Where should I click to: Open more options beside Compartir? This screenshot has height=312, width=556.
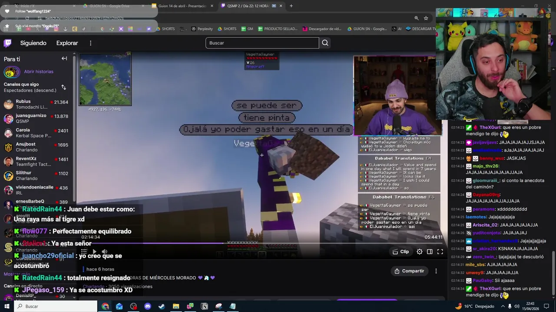tap(436, 271)
